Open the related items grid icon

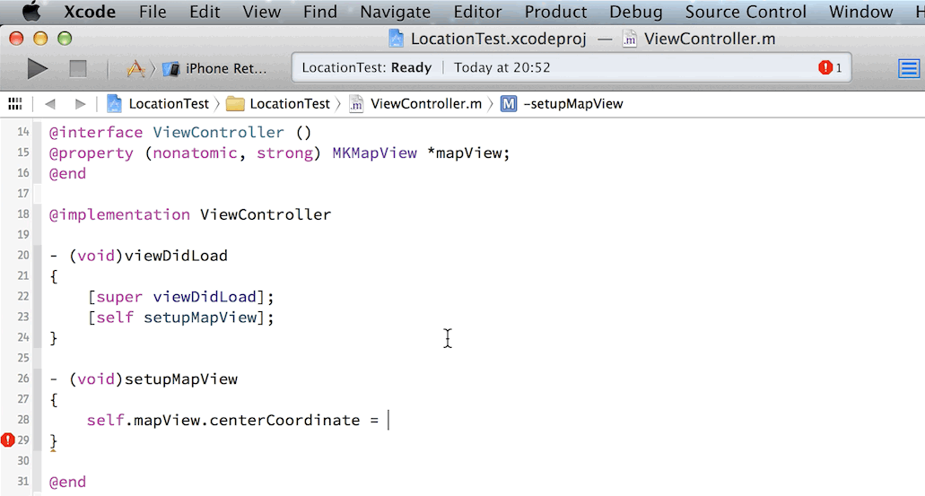[14, 103]
